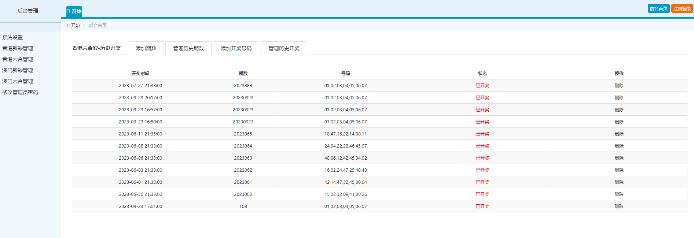Switch to the 添加期数 tab
The height and width of the screenshot is (238, 694).
146,48
